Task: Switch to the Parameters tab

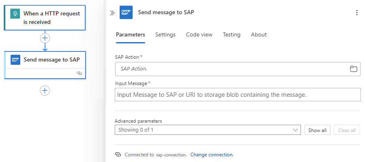Action: click(x=130, y=35)
